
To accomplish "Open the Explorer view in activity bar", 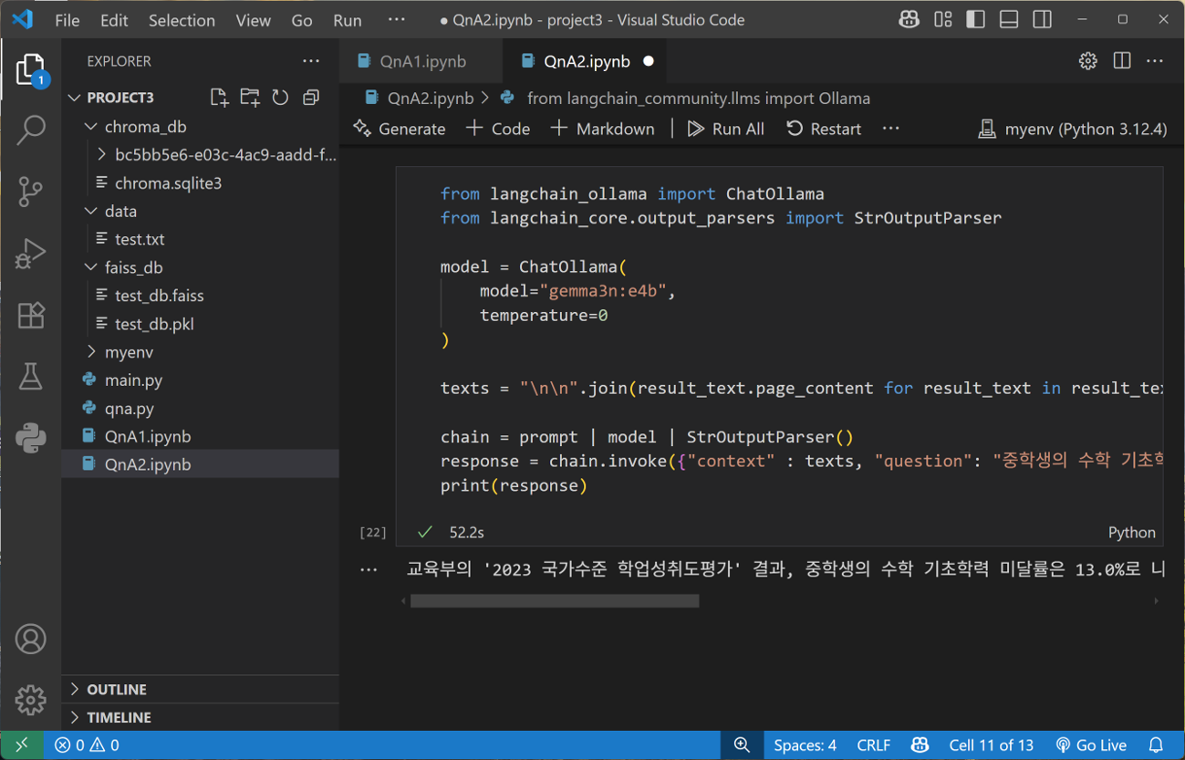I will tap(30, 70).
